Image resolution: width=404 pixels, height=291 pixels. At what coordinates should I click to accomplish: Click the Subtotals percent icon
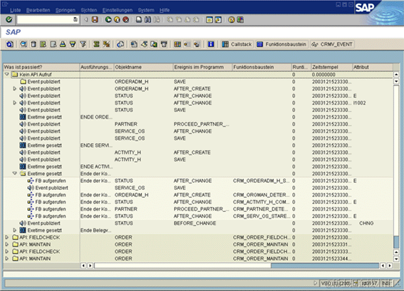(x=107, y=44)
